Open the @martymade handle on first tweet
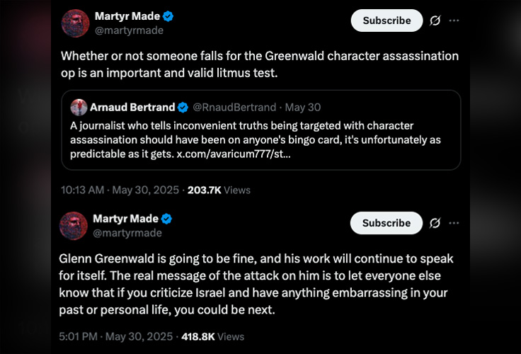 click(128, 30)
